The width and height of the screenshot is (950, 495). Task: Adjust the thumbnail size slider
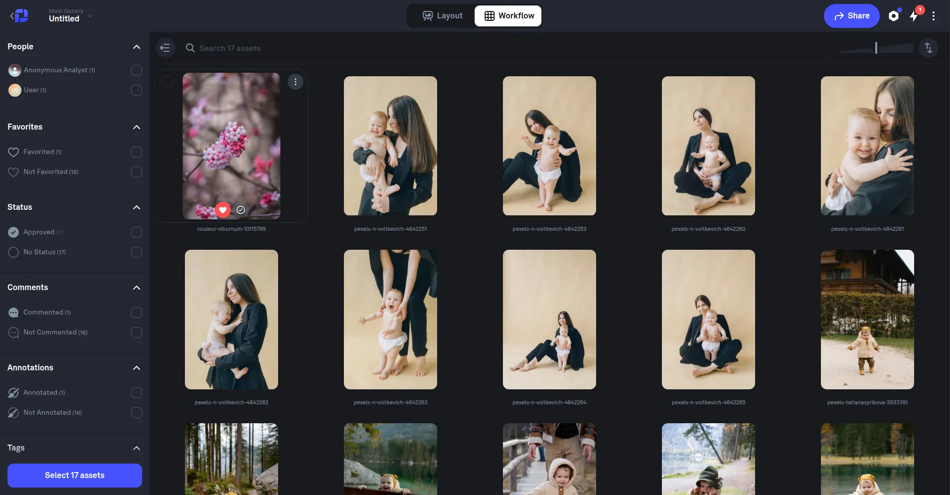click(x=876, y=48)
